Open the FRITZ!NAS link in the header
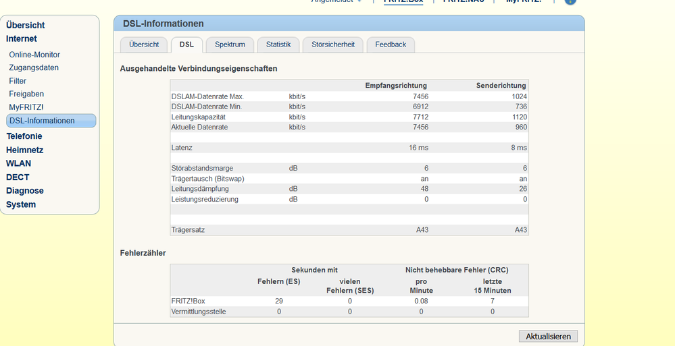675x346 pixels. (464, 1)
